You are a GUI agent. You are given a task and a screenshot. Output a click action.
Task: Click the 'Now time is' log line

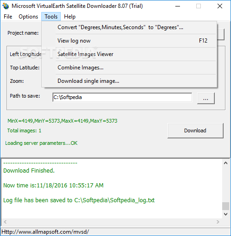(53, 186)
